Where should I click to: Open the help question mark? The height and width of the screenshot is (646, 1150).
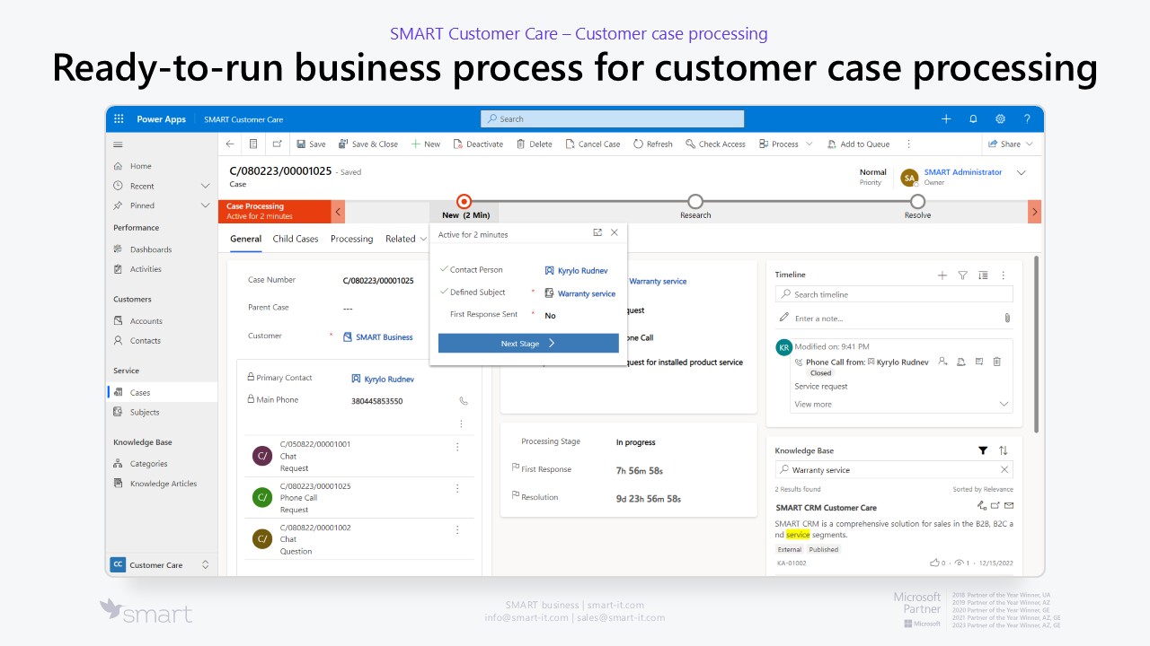click(1027, 119)
